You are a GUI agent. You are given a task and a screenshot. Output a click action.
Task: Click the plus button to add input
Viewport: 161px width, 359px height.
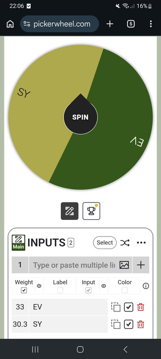(x=141, y=265)
